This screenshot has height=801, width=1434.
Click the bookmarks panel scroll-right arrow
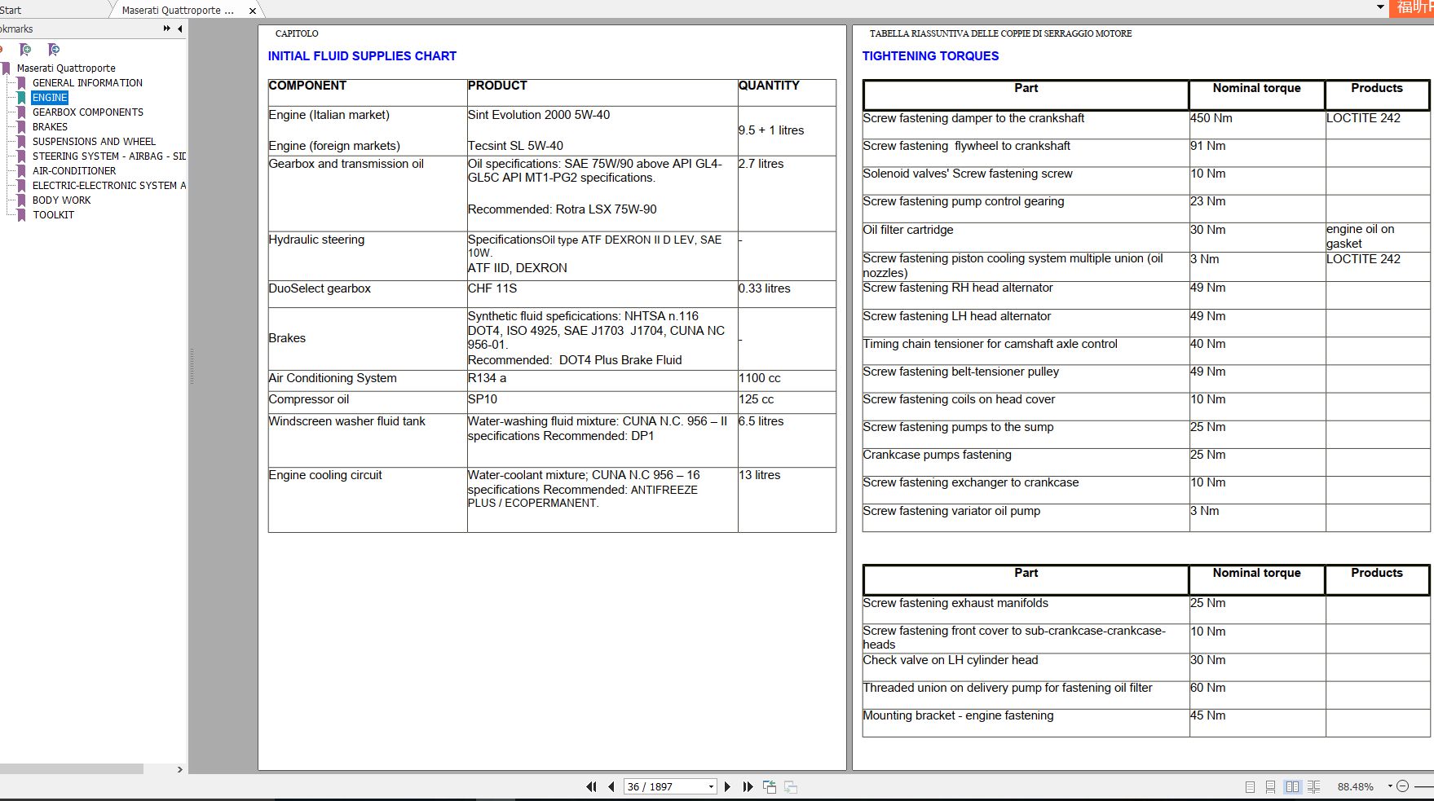tap(180, 769)
